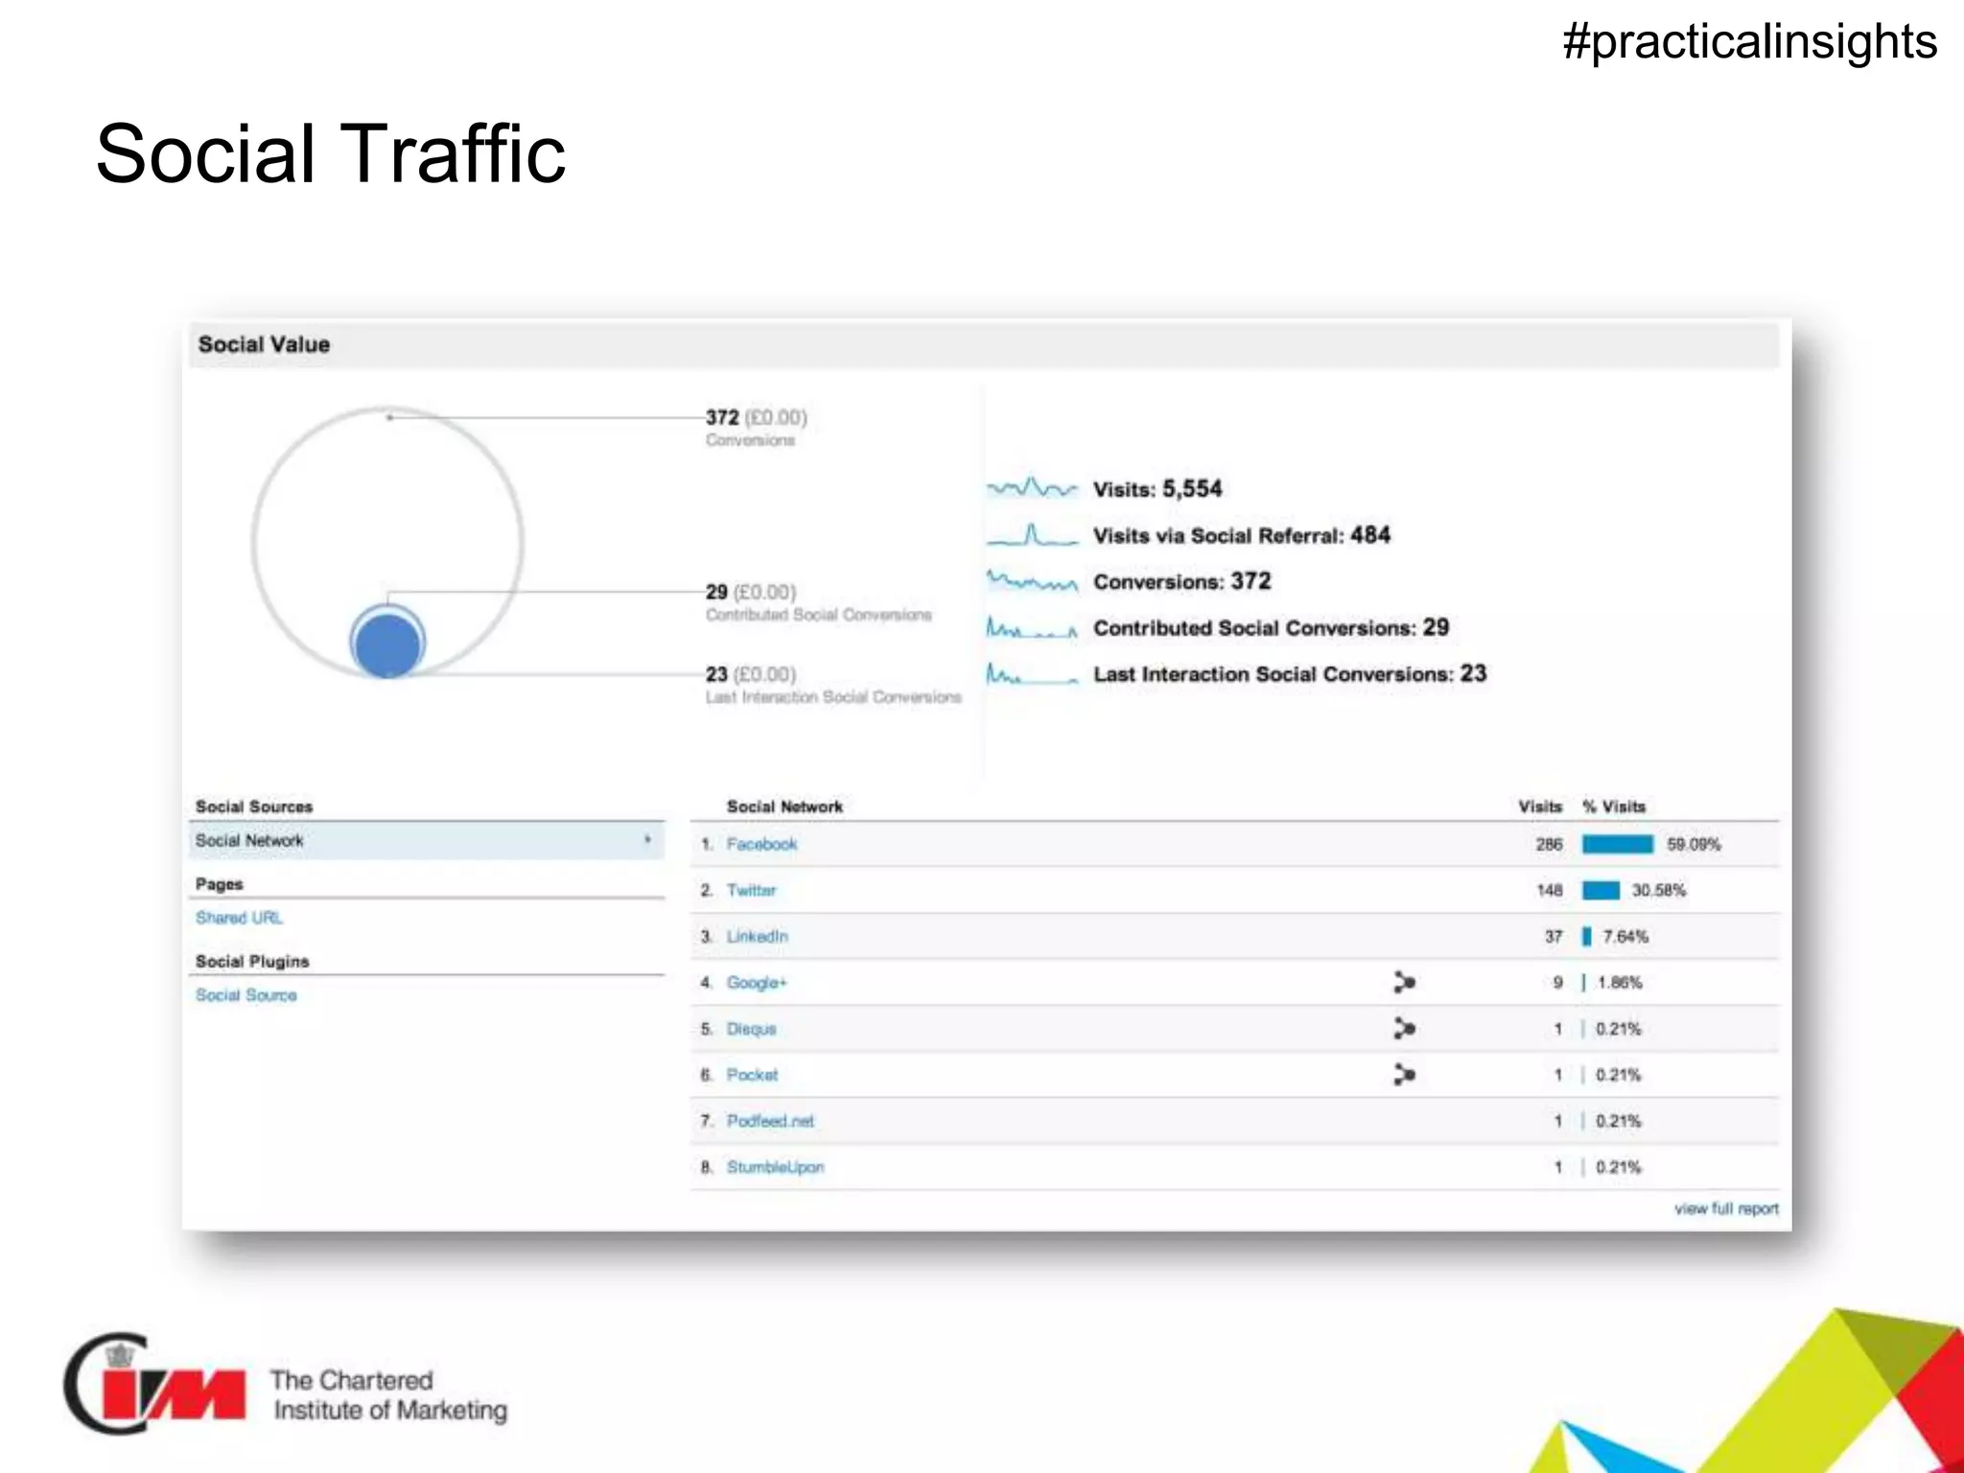The image size is (1964, 1473).
Task: Click the Social Network column header in the table
Action: (784, 807)
